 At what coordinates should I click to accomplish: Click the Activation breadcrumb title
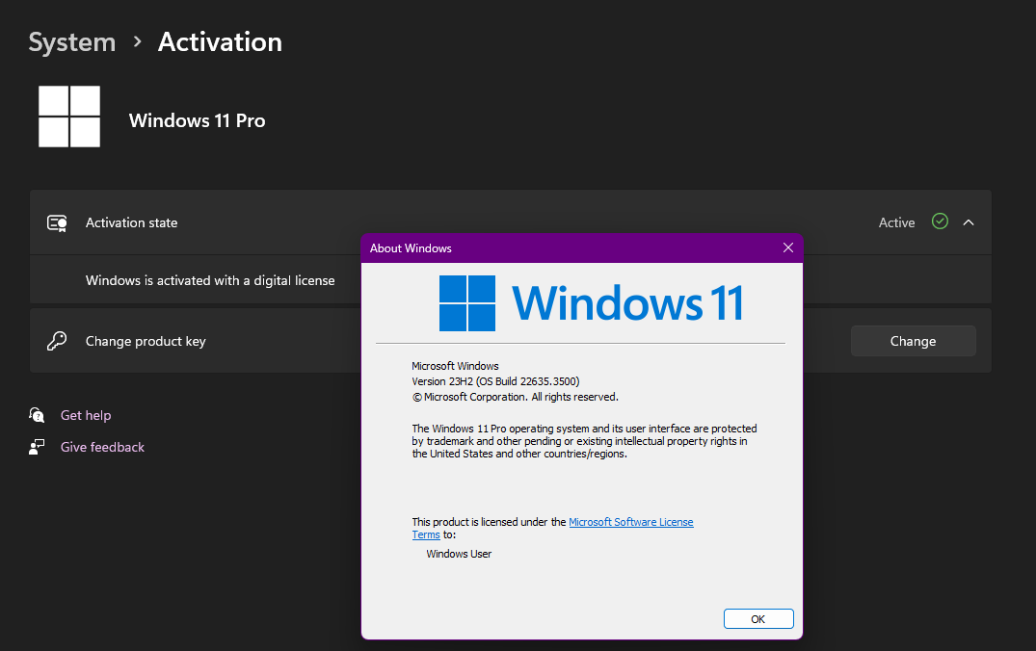(x=220, y=42)
